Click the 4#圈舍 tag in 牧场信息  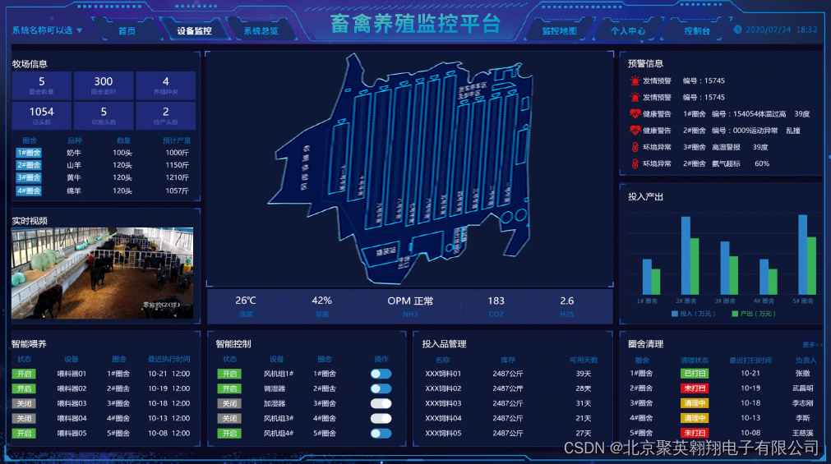[29, 191]
